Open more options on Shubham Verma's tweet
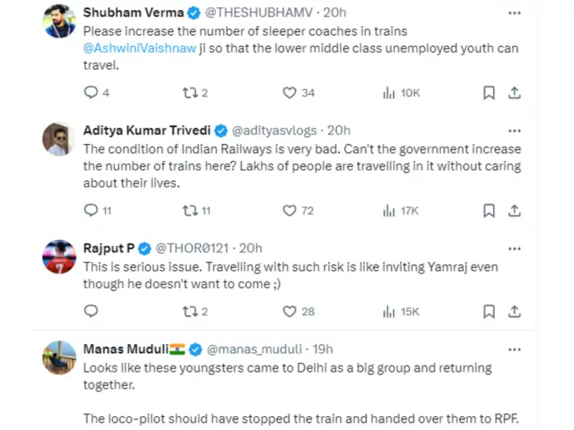Image resolution: width=574 pixels, height=430 pixels. [514, 14]
